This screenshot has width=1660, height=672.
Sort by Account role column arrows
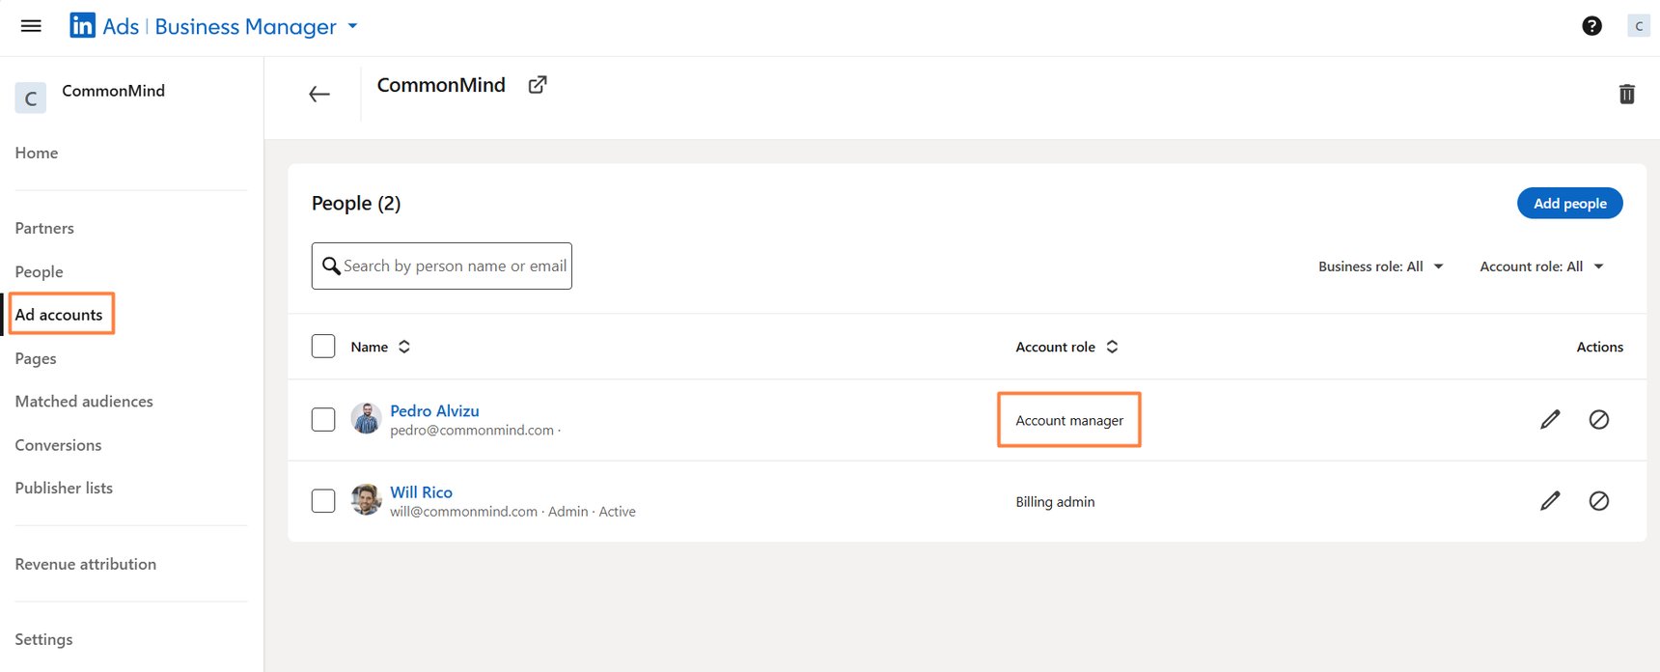click(1112, 347)
